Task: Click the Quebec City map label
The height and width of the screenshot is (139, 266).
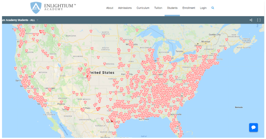Action: point(214,34)
